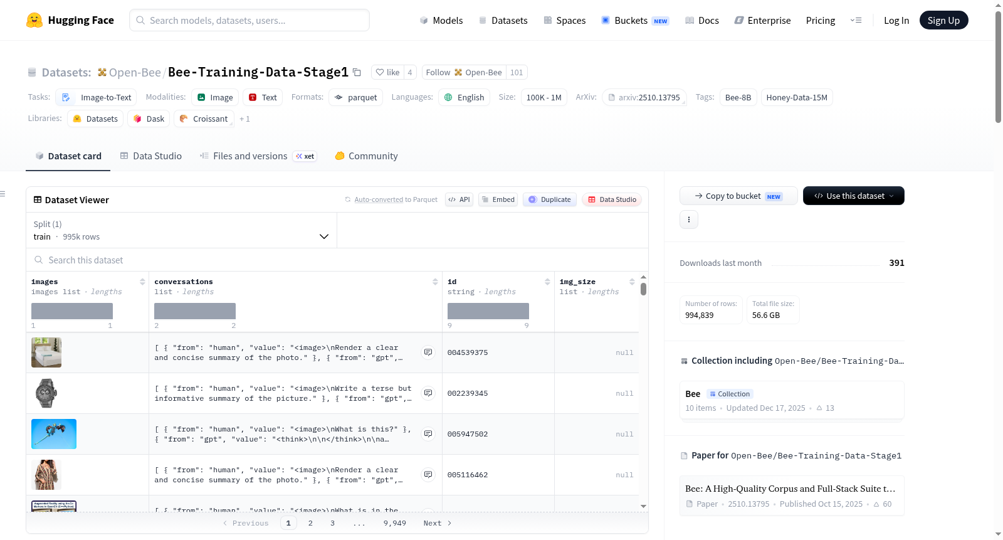Click the Open-Bee organization avatar in title
This screenshot has width=1003, height=540.
[x=102, y=72]
